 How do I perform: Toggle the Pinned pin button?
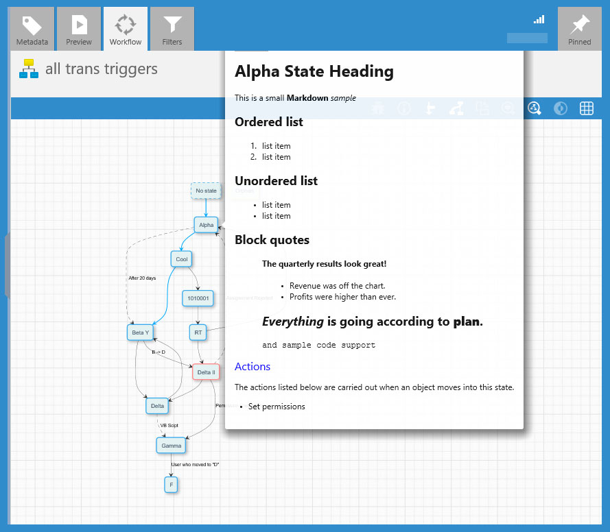(579, 29)
